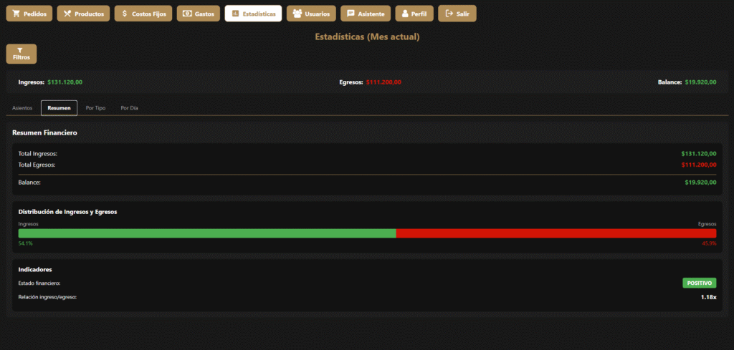
Task: Click the chat bubble icon in Asistente
Action: pyautogui.click(x=351, y=14)
